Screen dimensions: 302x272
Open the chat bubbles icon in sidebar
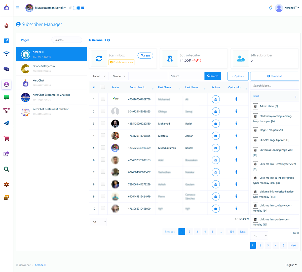[7, 69]
